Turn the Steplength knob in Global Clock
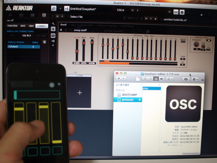Viewport: 217px width, 163px height. pos(196,44)
